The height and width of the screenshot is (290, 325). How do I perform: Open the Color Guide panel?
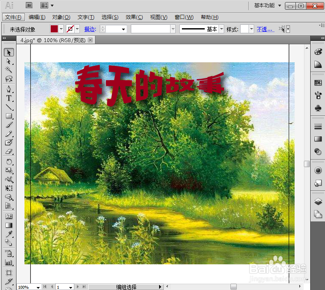[318, 64]
